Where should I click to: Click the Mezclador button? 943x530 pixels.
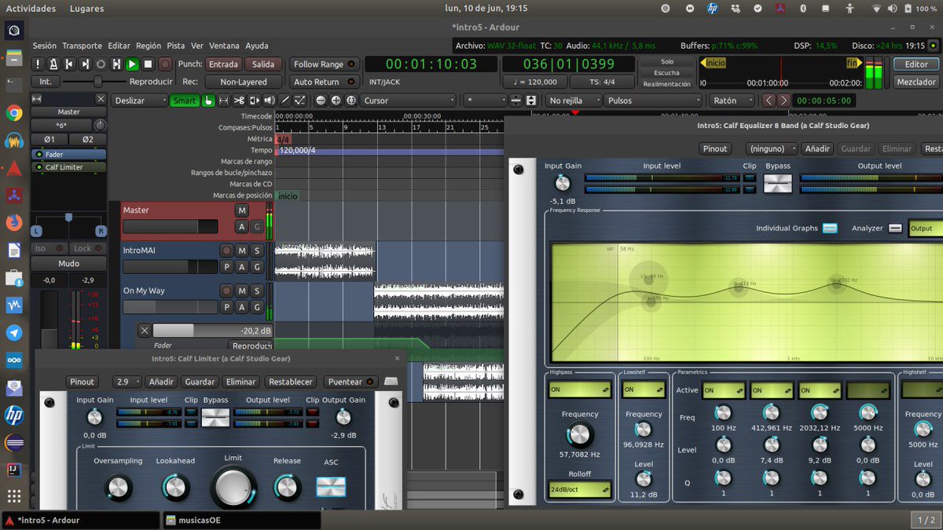(x=916, y=82)
